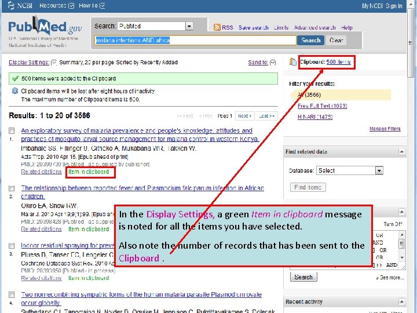Open the Resources dropdown in NCBI header
Viewport: 417px width, 313px height.
pos(71,6)
